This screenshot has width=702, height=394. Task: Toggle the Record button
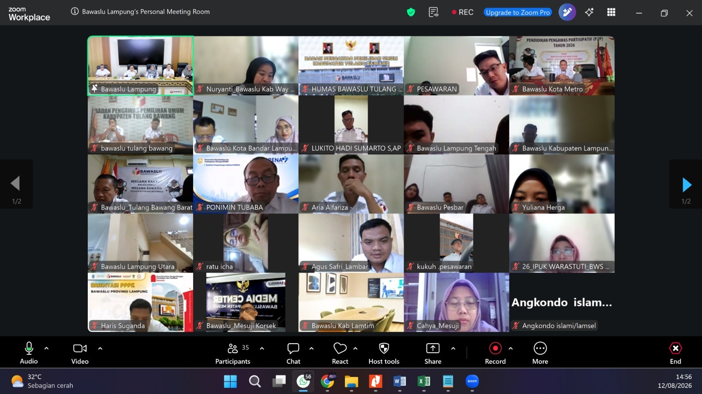pyautogui.click(x=495, y=353)
